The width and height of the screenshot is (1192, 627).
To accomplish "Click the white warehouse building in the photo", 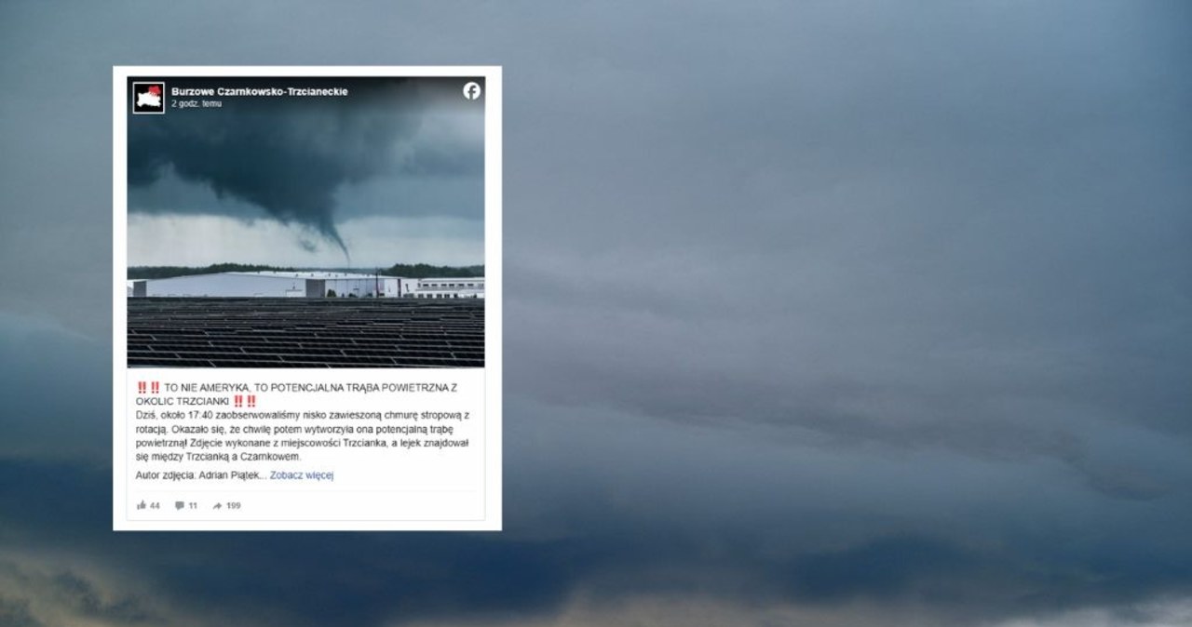I will (x=270, y=285).
